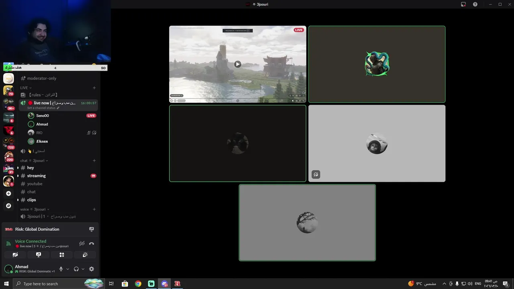Focus the participant tile with the teal avatar
514x289 pixels.
point(377,64)
